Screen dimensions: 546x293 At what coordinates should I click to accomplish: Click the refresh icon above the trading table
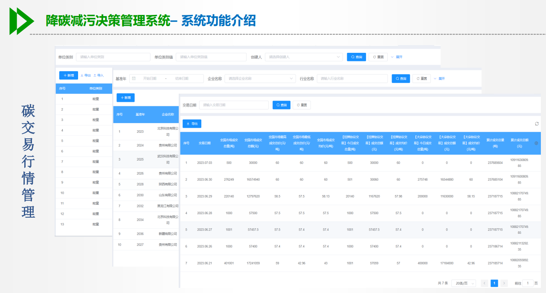click(x=537, y=124)
